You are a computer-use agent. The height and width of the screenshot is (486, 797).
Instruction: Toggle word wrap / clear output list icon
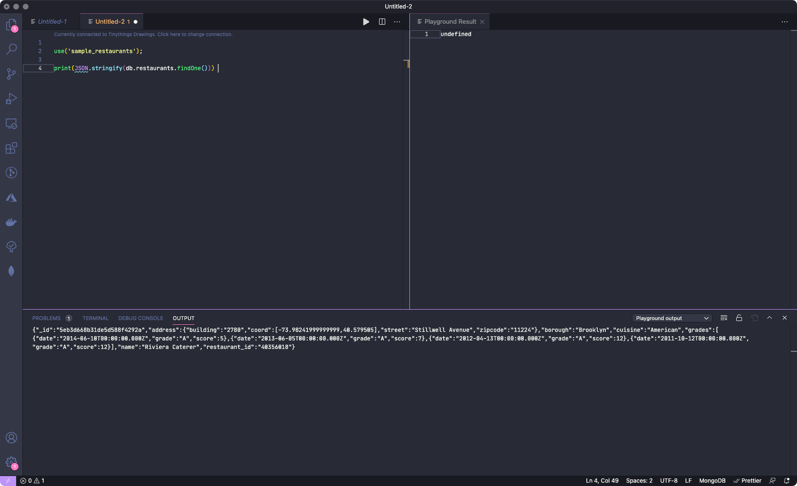click(724, 318)
